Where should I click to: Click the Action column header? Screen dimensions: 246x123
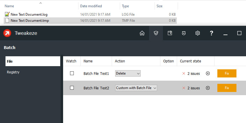120,61
